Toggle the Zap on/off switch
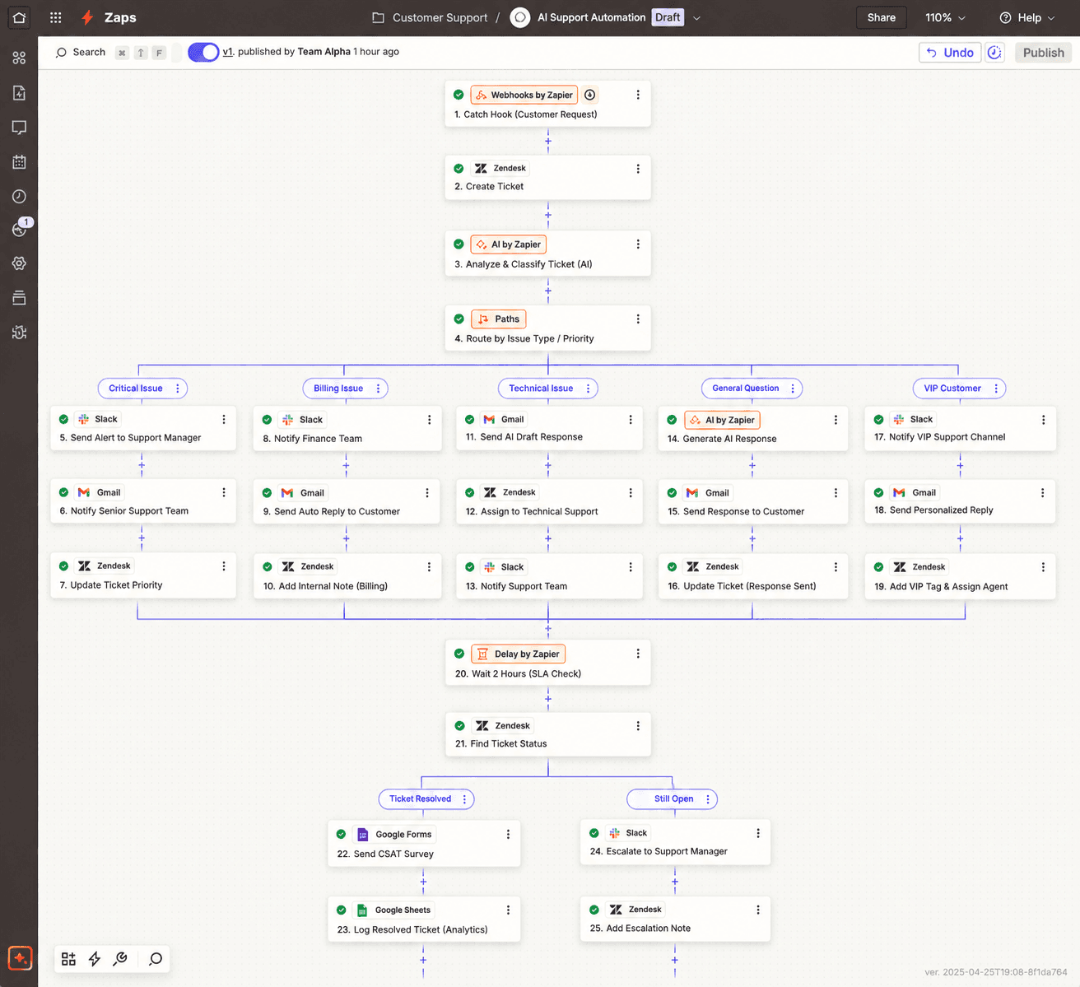This screenshot has height=987, width=1080. (x=203, y=52)
